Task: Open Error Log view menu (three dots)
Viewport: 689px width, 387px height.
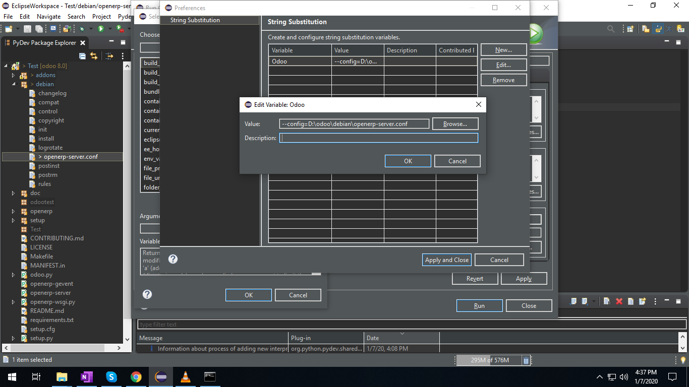Action: pos(655,301)
